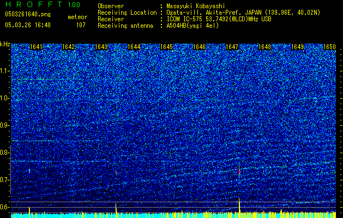Click the Receiving Location label
Screen dimensions: 343x218
point(127,13)
